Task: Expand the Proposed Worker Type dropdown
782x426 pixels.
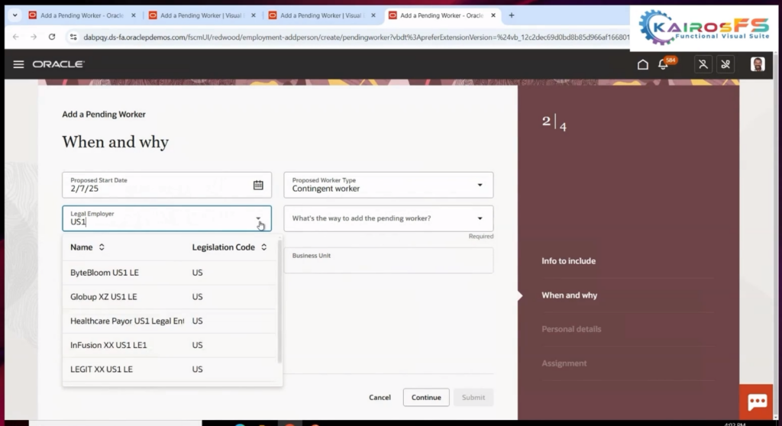Action: (480, 185)
